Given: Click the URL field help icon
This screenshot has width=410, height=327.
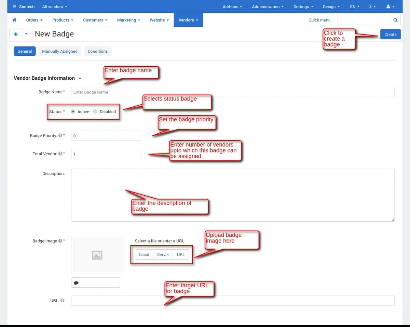Looking at the screenshot, I should pos(63,301).
